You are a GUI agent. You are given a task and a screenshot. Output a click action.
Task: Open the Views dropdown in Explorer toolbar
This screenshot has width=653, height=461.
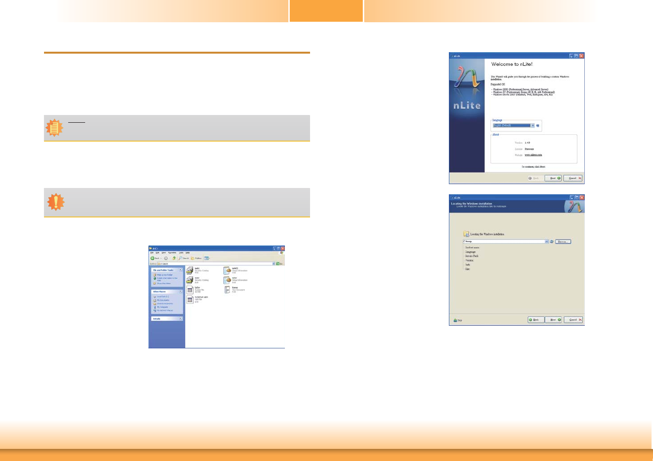[x=207, y=258]
